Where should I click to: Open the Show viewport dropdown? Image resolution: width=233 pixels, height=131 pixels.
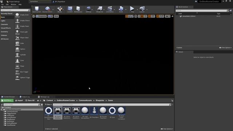(56, 16)
